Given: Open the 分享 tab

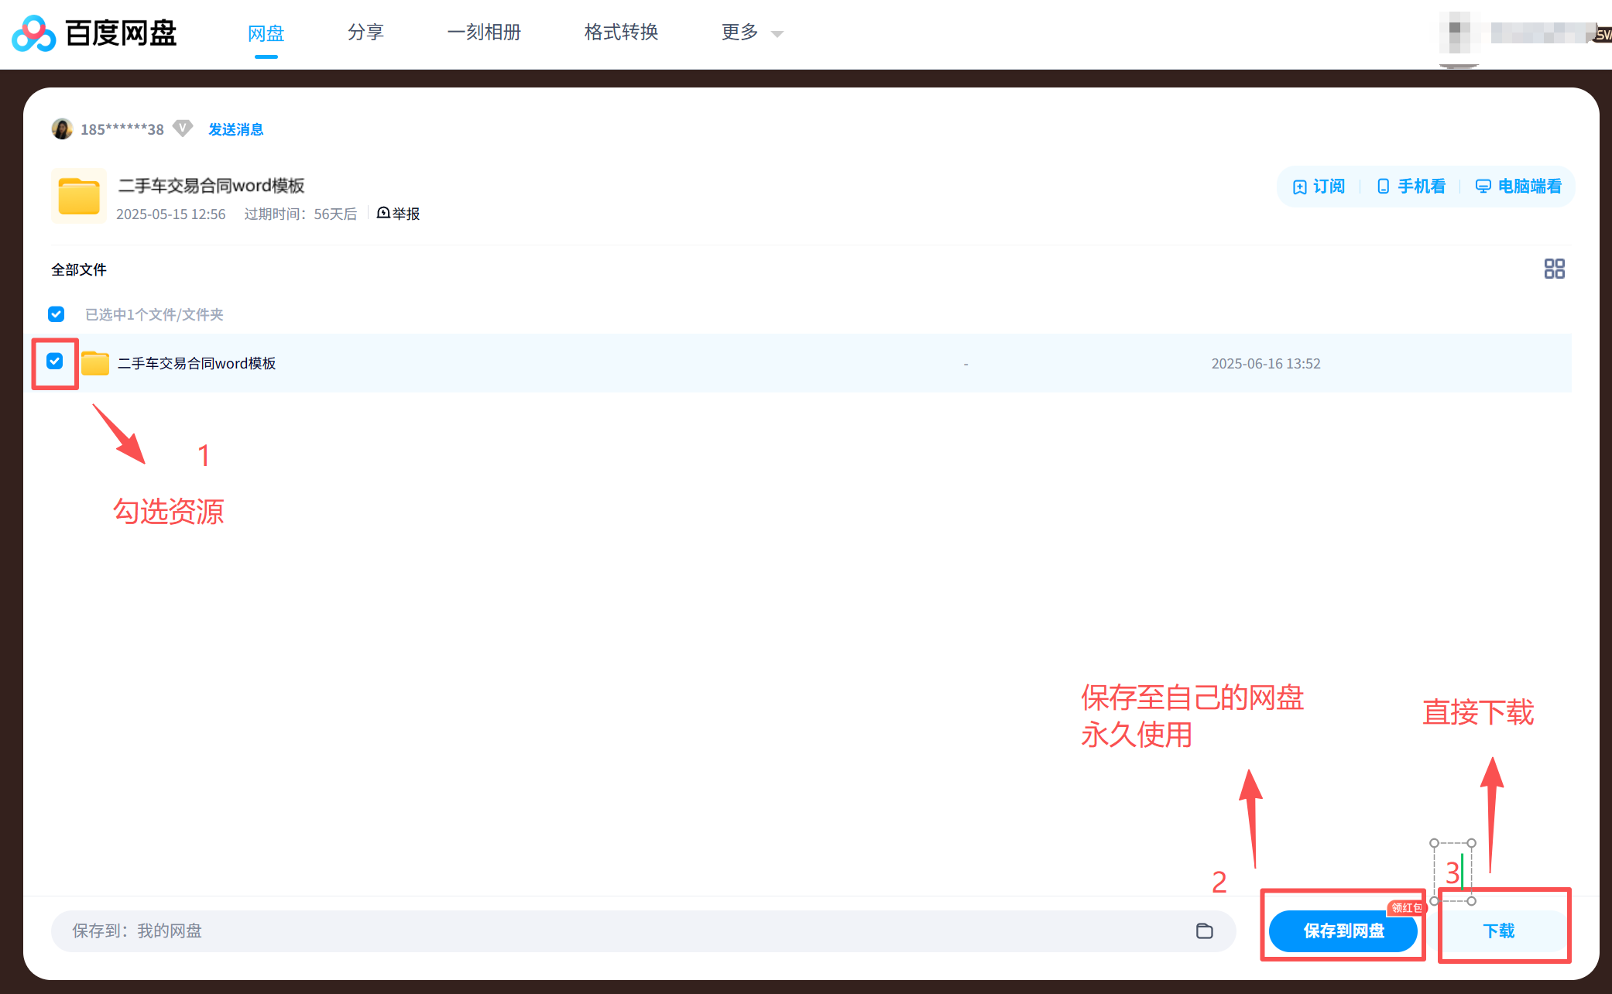Looking at the screenshot, I should pos(365,33).
